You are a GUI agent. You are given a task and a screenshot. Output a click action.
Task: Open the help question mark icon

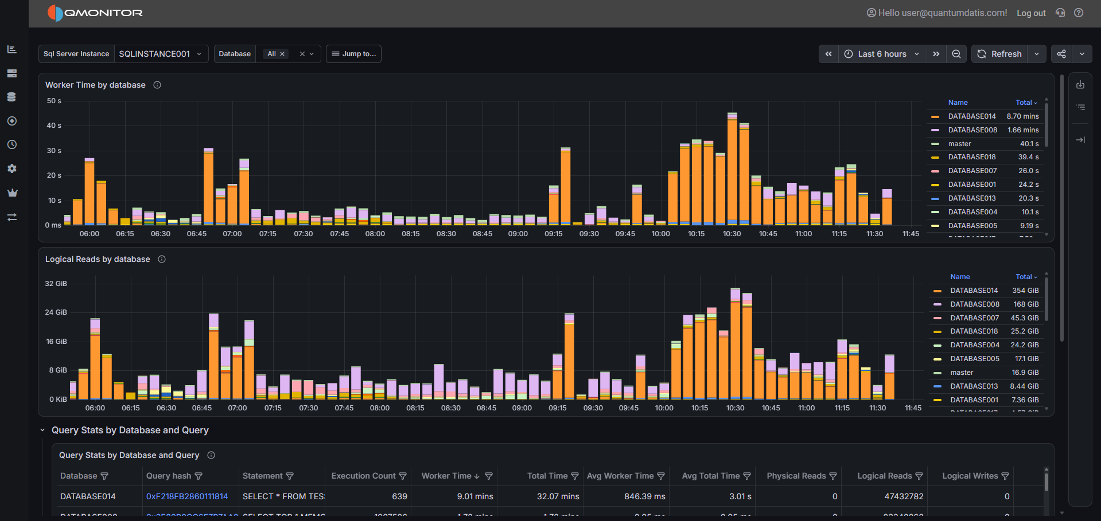[1079, 13]
